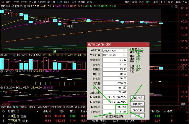This screenshot has width=189, height=124.
Task: Zoom out the chart with the minus icon
Action: coord(186,107)
